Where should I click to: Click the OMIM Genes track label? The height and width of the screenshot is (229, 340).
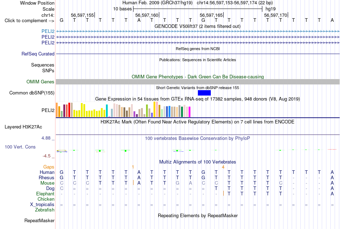[40, 82]
